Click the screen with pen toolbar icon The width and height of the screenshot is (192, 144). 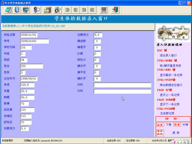pos(103,10)
